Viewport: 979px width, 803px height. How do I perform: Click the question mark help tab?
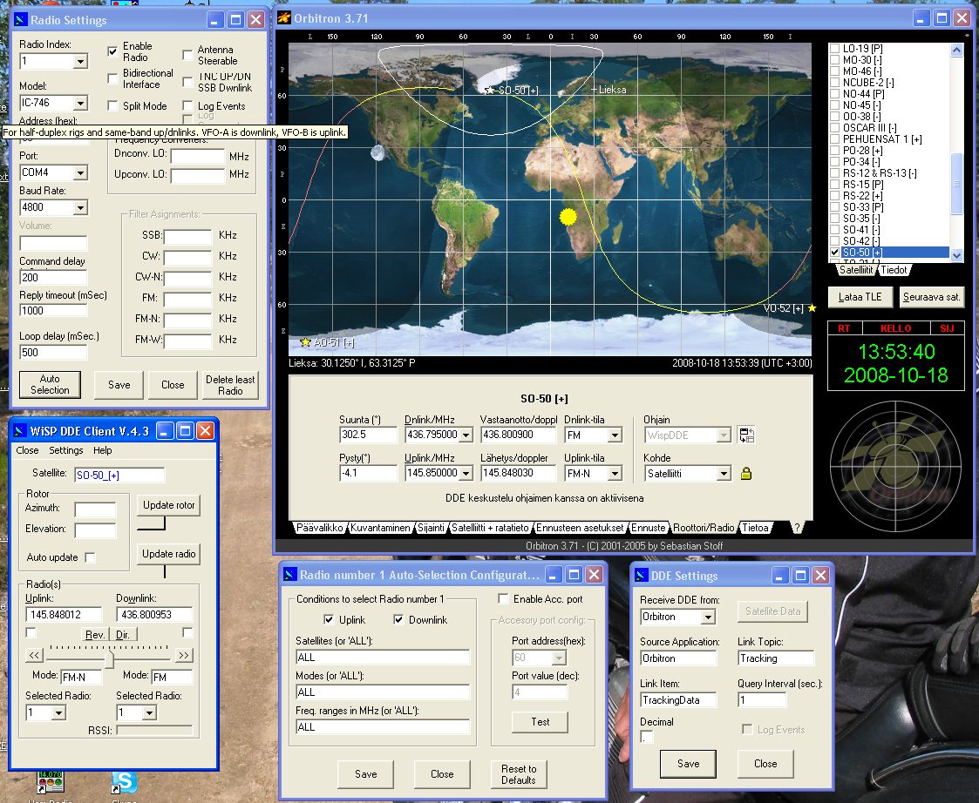coord(796,528)
